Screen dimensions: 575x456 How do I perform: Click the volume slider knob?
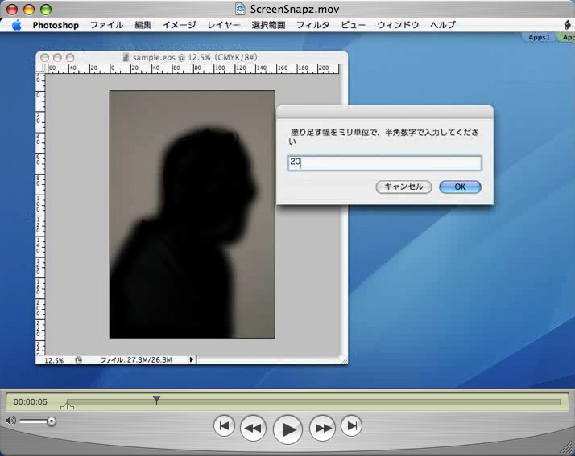point(52,421)
